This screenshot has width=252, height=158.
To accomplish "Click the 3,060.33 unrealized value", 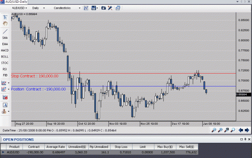I will click(81, 152).
